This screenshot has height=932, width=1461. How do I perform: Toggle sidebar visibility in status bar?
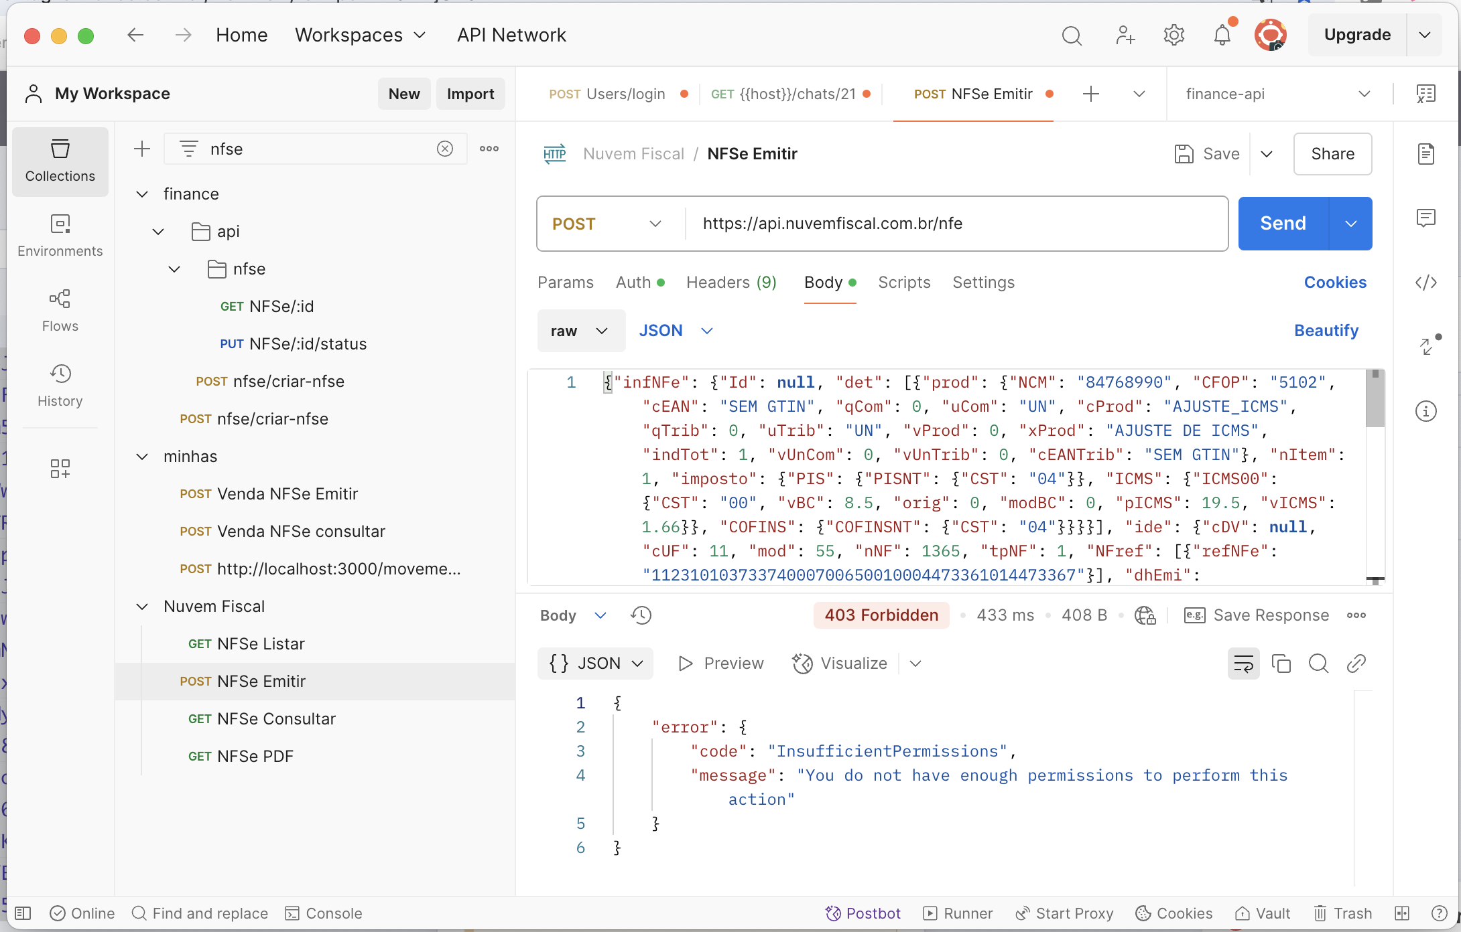click(23, 913)
